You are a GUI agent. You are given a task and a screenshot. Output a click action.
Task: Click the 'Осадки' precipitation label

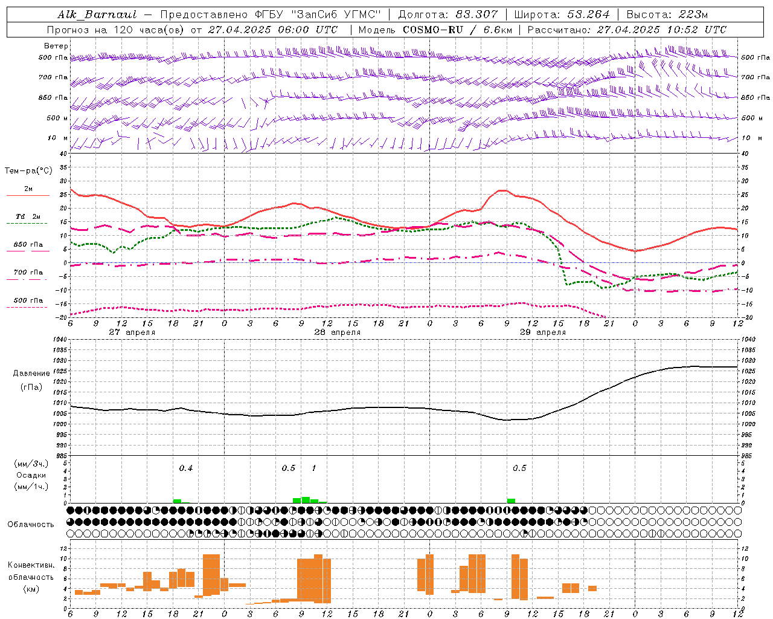pos(31,475)
